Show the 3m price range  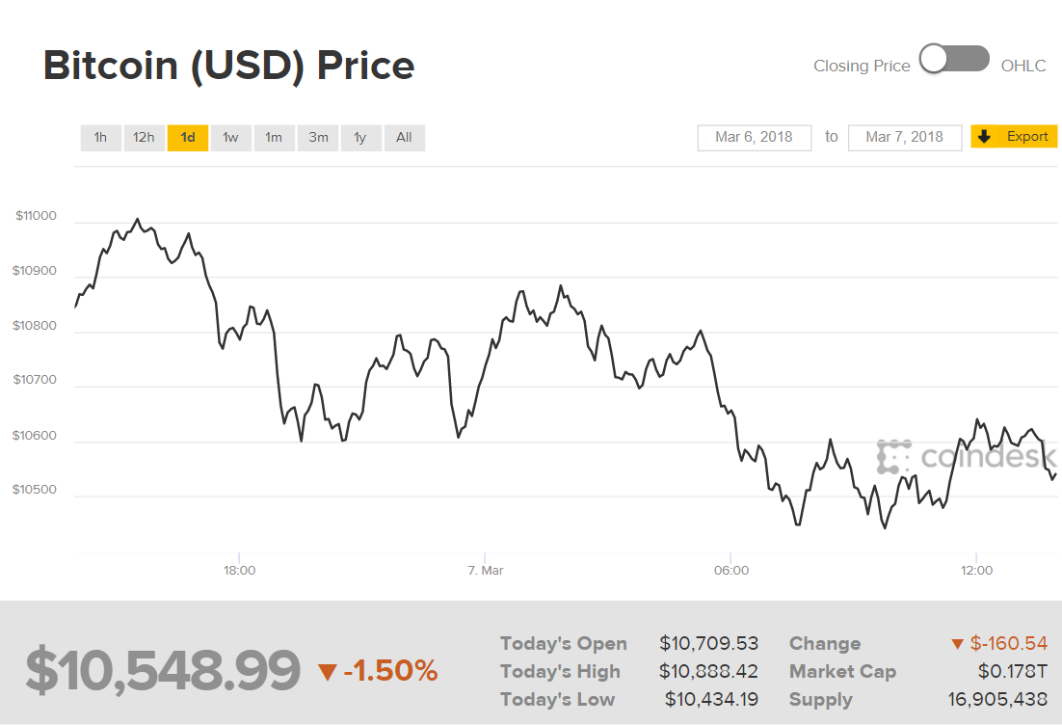[318, 138]
